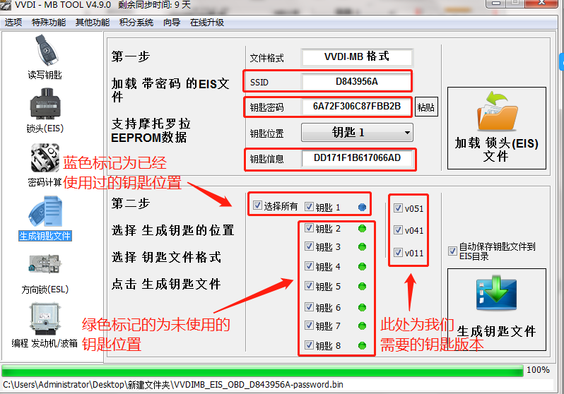Open the 在线升级 menu
This screenshot has height=394, width=564.
[207, 23]
